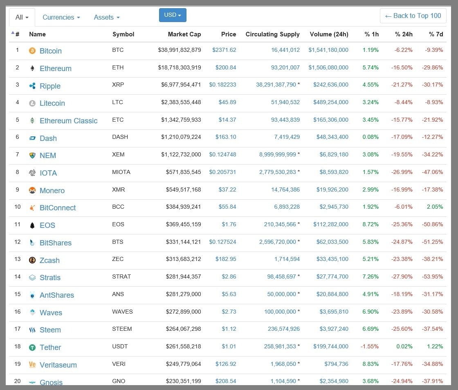This screenshot has height=390, width=458.
Task: Select Stratis 24h change -27.90%
Action: coord(402,276)
